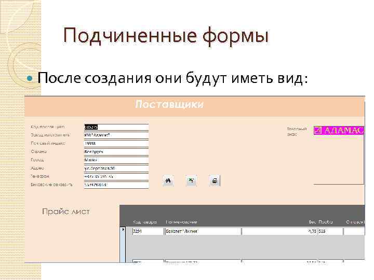Click the manufacturer field containing "Адамас"

[x=116, y=135]
